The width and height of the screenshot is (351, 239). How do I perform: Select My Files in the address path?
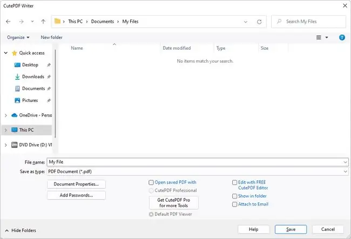[x=130, y=22]
